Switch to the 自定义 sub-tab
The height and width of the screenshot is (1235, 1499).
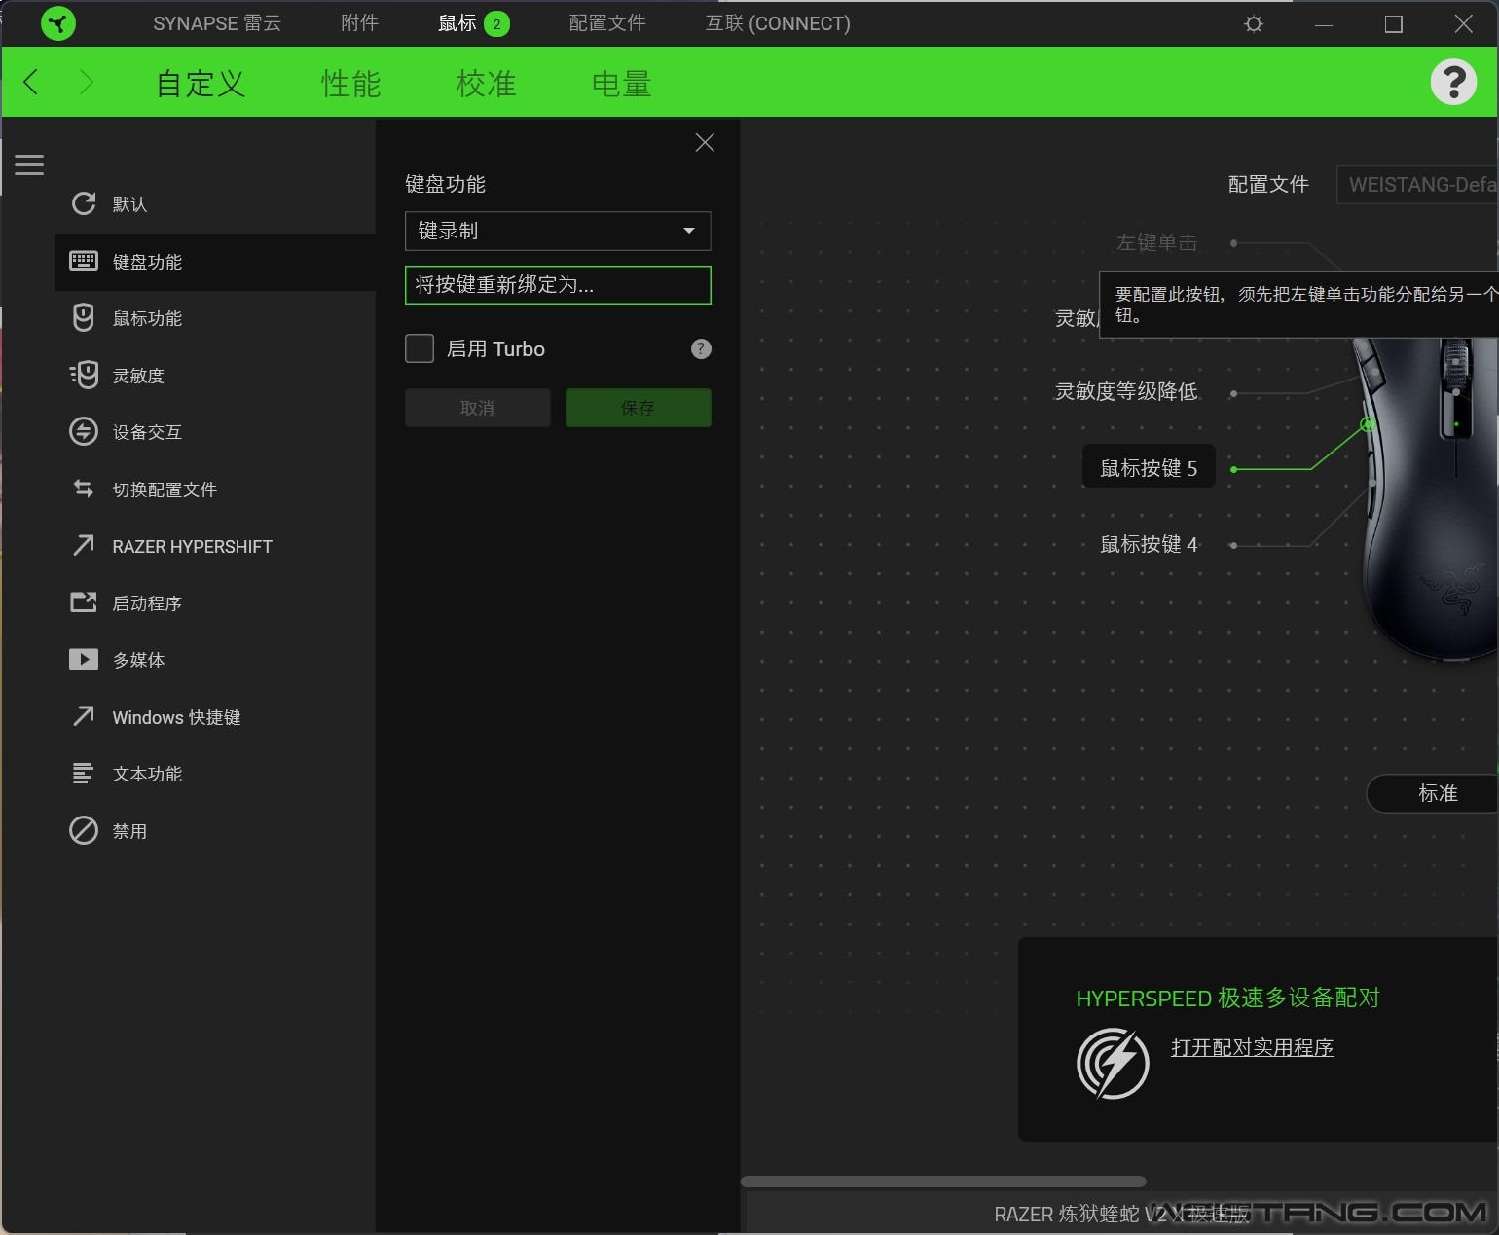coord(201,84)
